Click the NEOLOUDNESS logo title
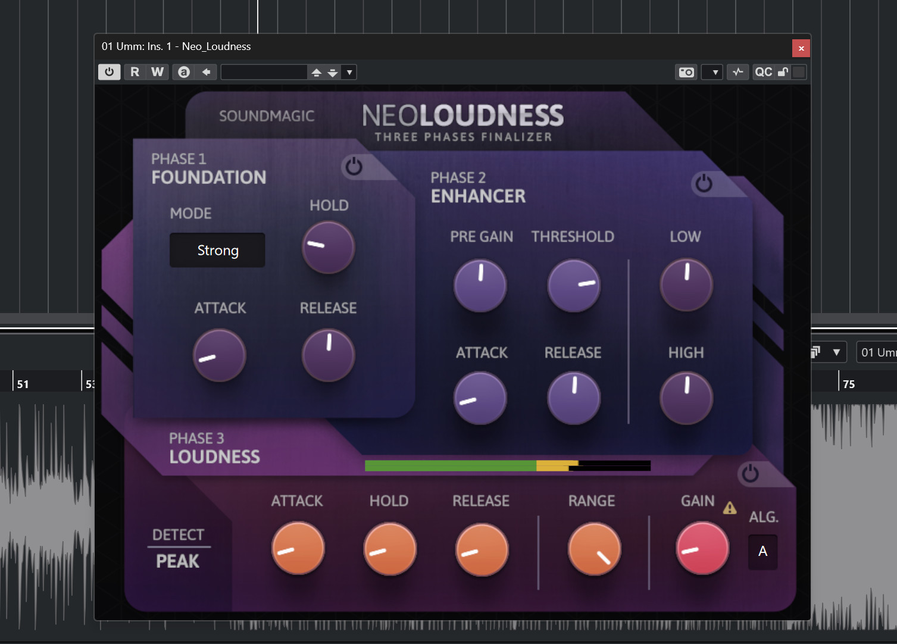This screenshot has height=644, width=897. [x=462, y=115]
